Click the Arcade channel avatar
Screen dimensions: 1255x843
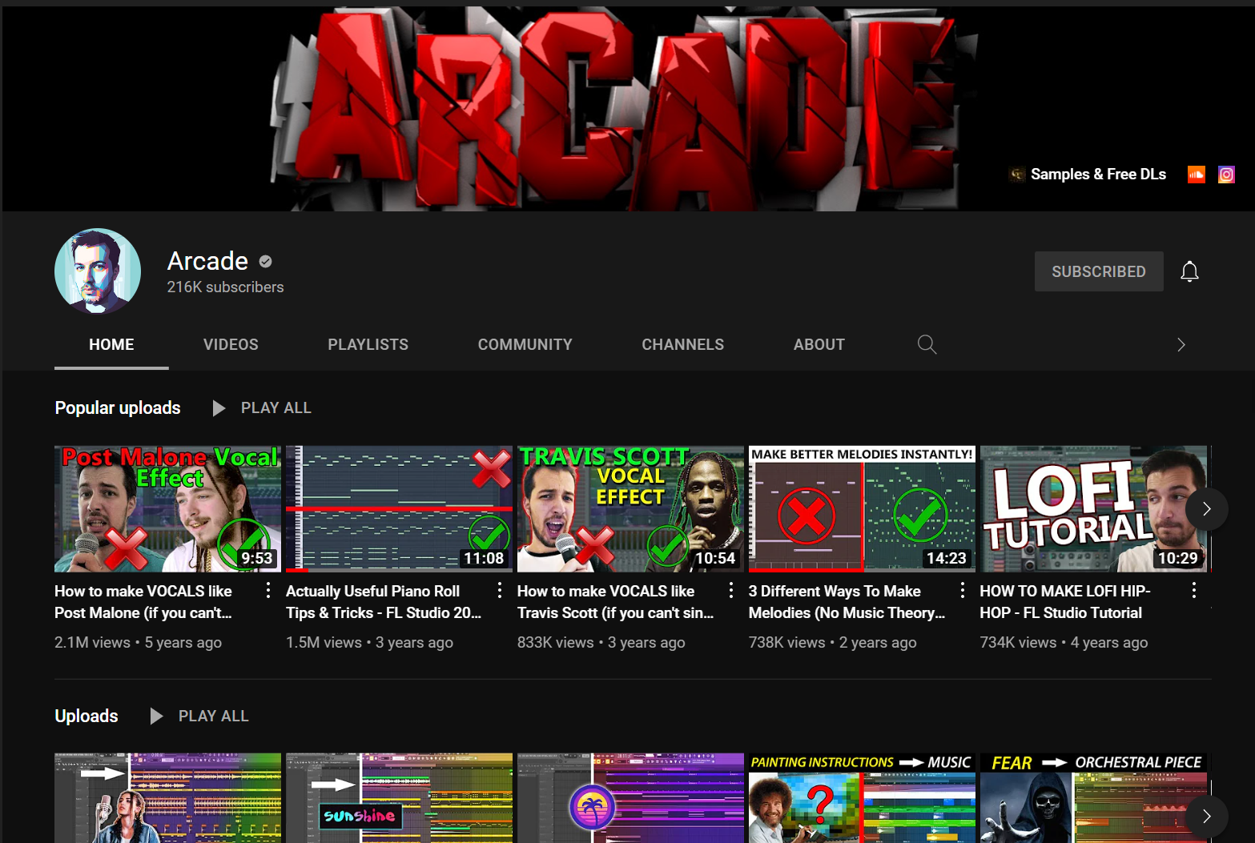tap(98, 271)
